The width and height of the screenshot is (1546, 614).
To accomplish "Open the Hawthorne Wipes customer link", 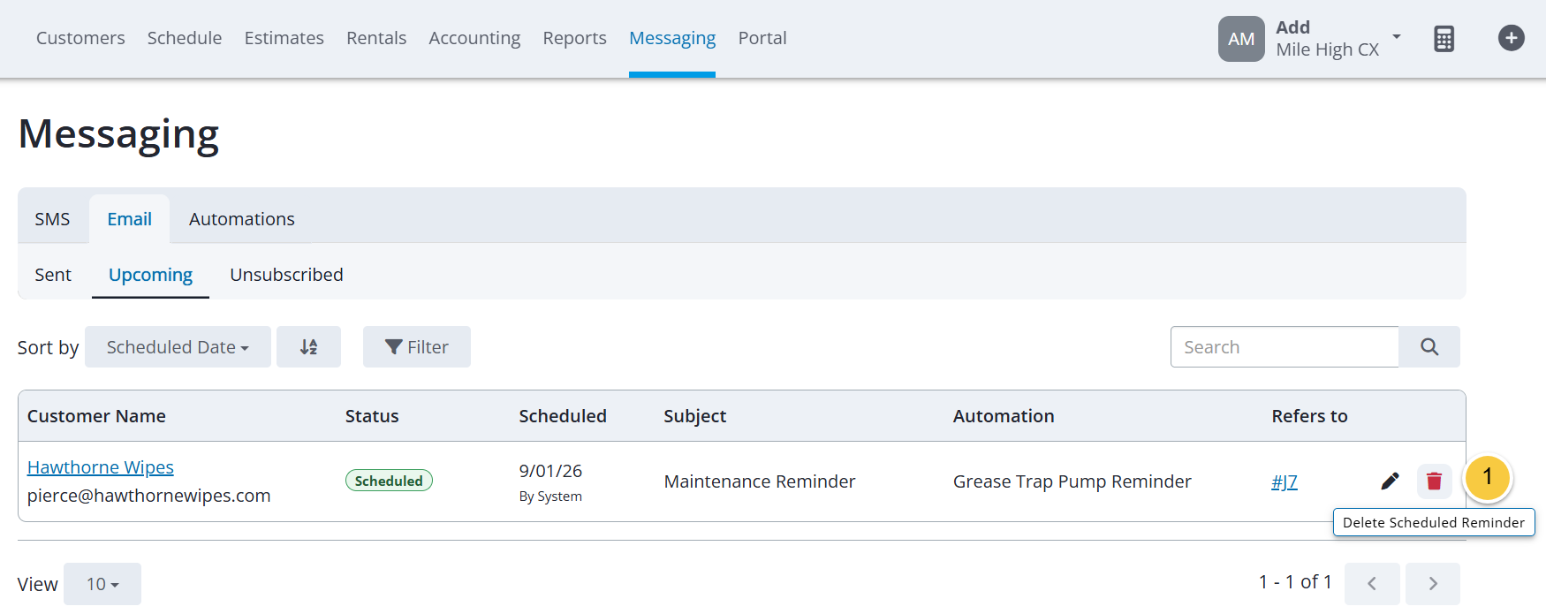I will click(x=101, y=467).
